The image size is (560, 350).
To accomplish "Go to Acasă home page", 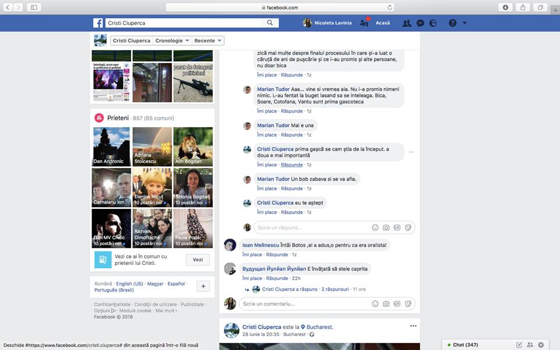I will point(383,23).
